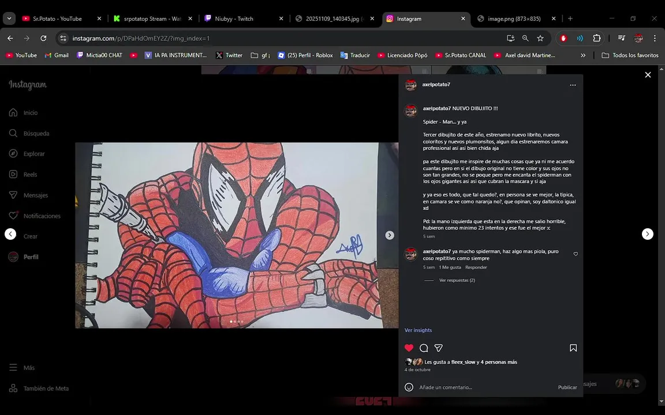This screenshot has width=665, height=415.
Task: Click the install app icon in the address bar
Action: (510, 39)
